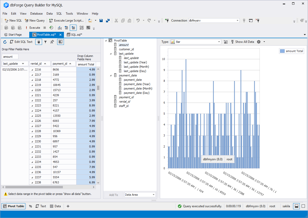Select staff_id in field tree
The height and width of the screenshot is (218, 308).
click(124, 106)
